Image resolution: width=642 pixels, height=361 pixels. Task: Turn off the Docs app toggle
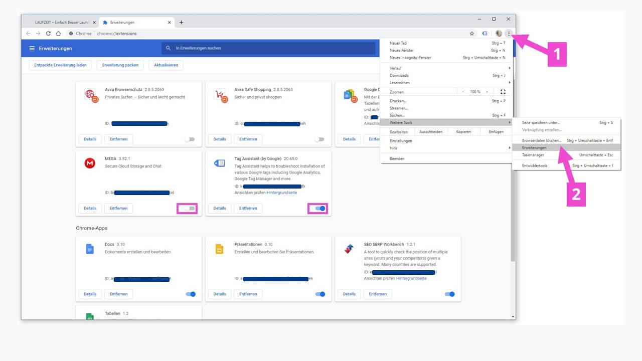[191, 294]
